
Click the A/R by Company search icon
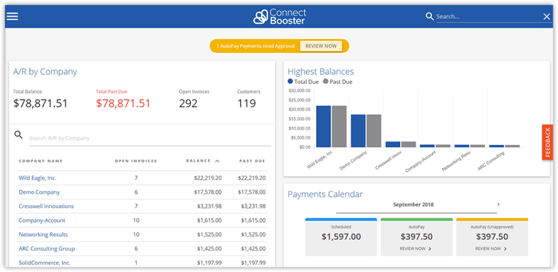coord(18,135)
